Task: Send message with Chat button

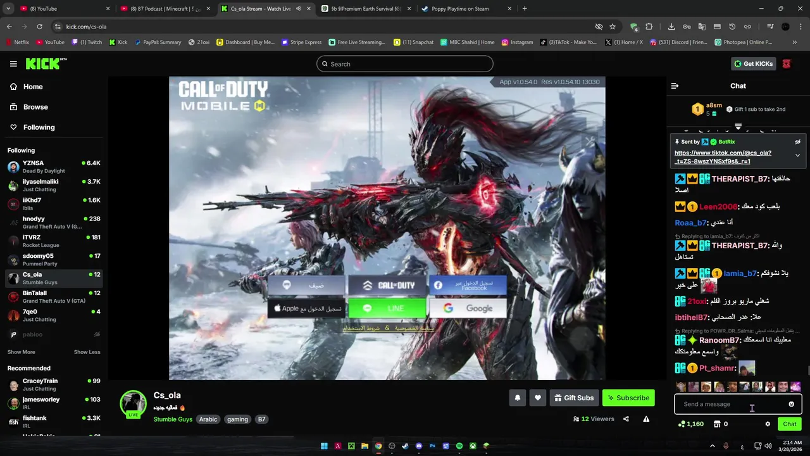Action: 790,424
